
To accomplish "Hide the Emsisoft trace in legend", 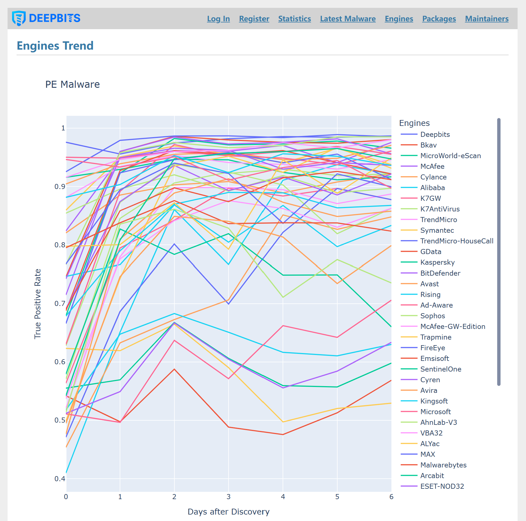I will pyautogui.click(x=425, y=358).
